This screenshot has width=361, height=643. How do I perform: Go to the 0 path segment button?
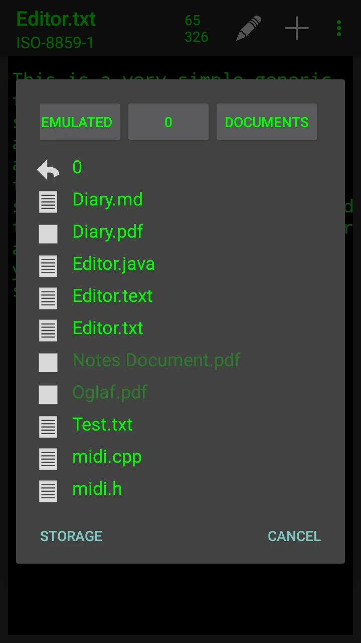coord(168,122)
